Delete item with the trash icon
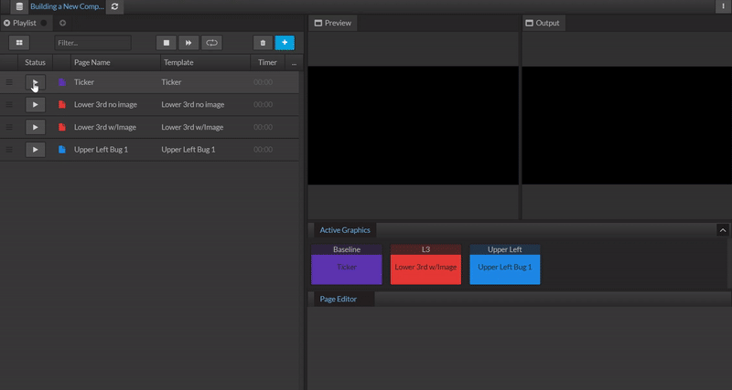 pyautogui.click(x=263, y=42)
